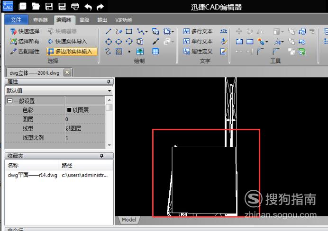Redo the last action
Screen dimensions: 328x231
click(100, 7)
